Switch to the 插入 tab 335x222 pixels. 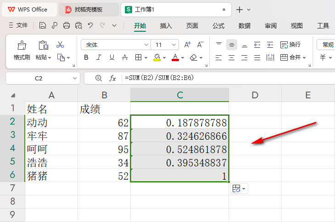coord(166,26)
